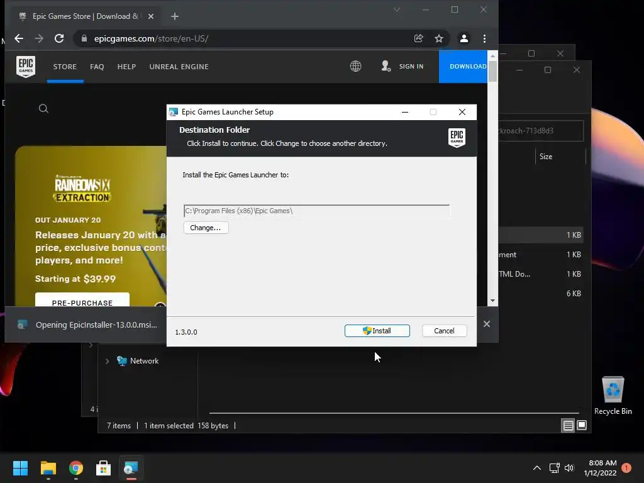Click Install in Epic Games Launcher Setup
This screenshot has width=644, height=483.
(377, 331)
